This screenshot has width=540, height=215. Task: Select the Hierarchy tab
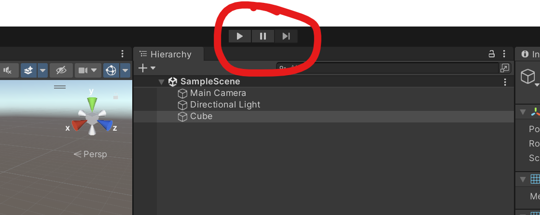pos(166,54)
